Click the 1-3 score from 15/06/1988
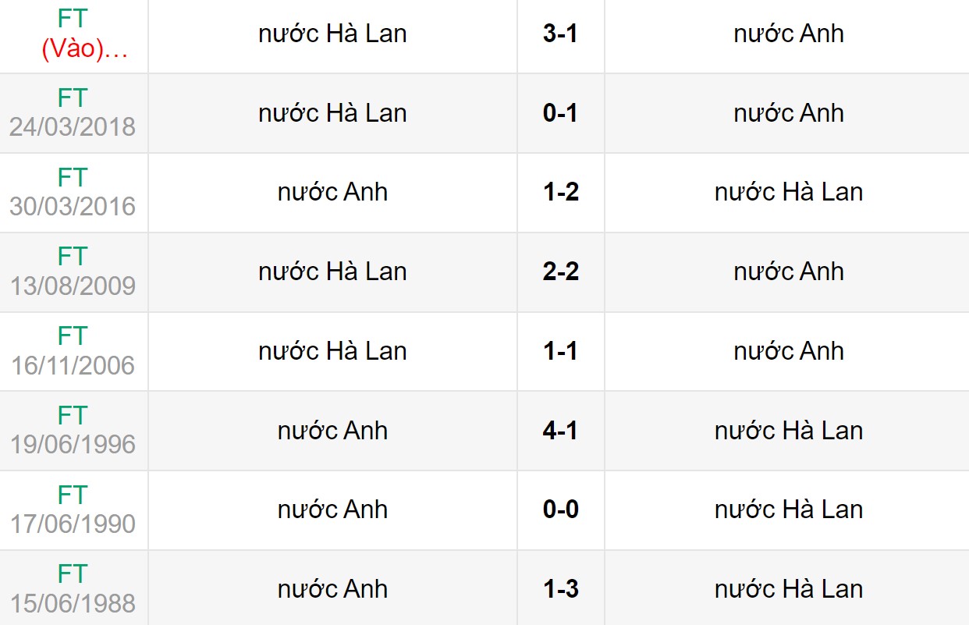 pos(560,589)
